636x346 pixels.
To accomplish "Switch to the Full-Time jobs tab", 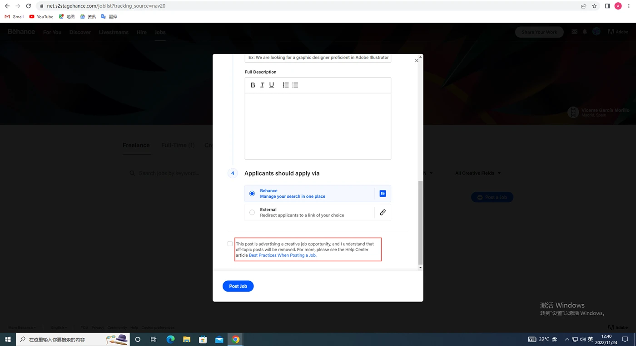I will 178,145.
